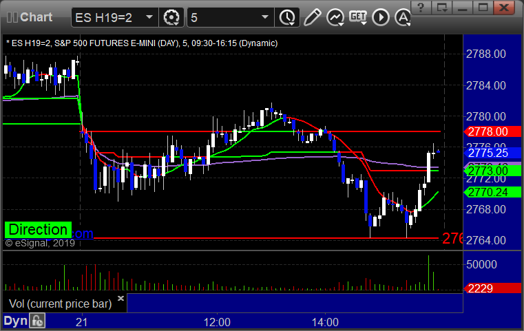Click the 2788.00 price axis label
524x331 pixels.
point(486,54)
